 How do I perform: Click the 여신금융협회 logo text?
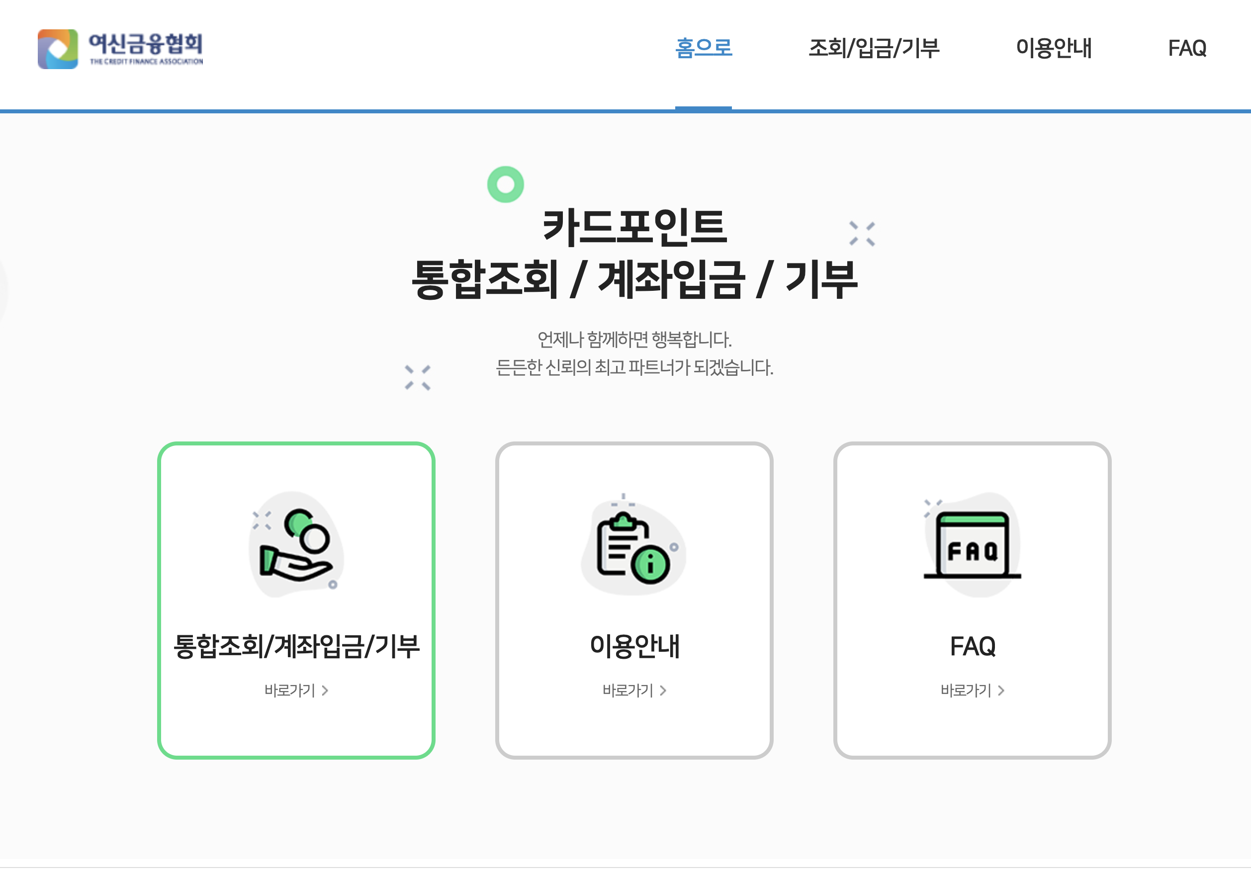(146, 45)
